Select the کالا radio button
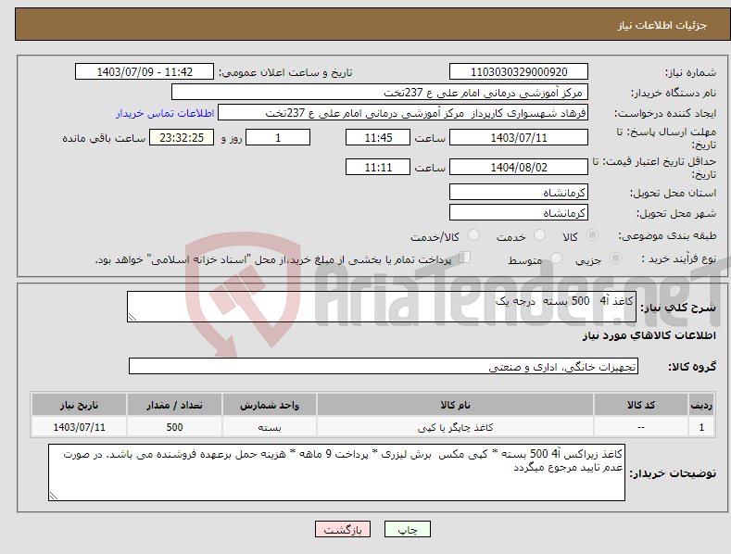The image size is (731, 554). 592,235
